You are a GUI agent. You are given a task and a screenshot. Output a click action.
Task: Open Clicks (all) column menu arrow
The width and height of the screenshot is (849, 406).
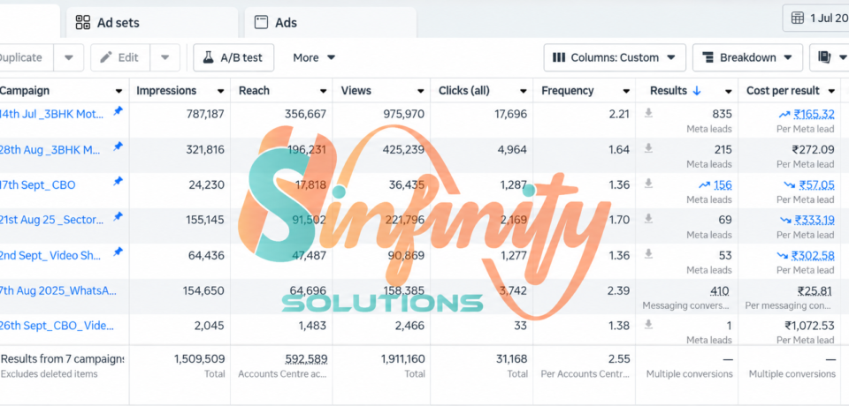point(524,91)
